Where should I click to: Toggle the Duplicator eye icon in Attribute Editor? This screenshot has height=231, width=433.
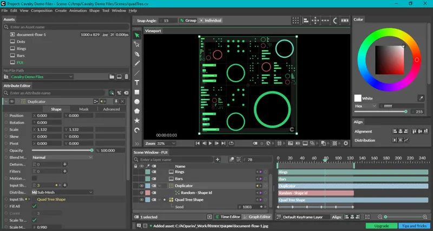click(11, 102)
